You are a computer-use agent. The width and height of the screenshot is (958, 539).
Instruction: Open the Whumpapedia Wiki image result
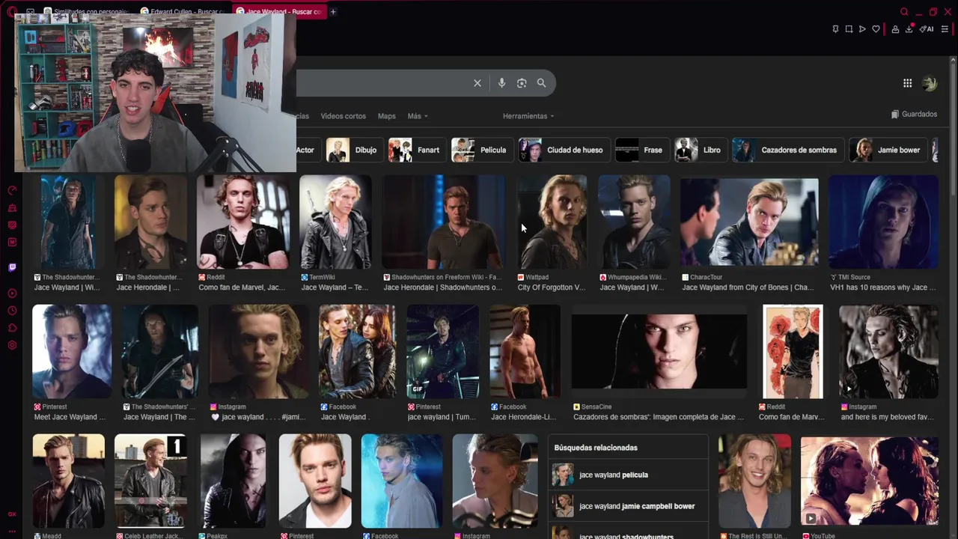point(634,222)
